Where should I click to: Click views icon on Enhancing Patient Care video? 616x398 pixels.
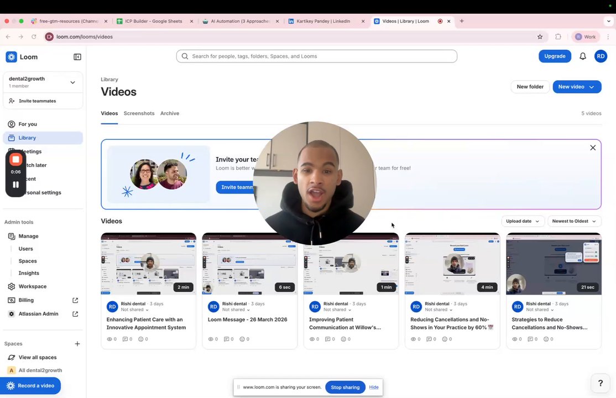(x=109, y=339)
